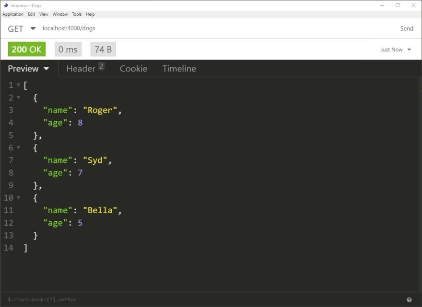Send the request with Send button

(406, 28)
